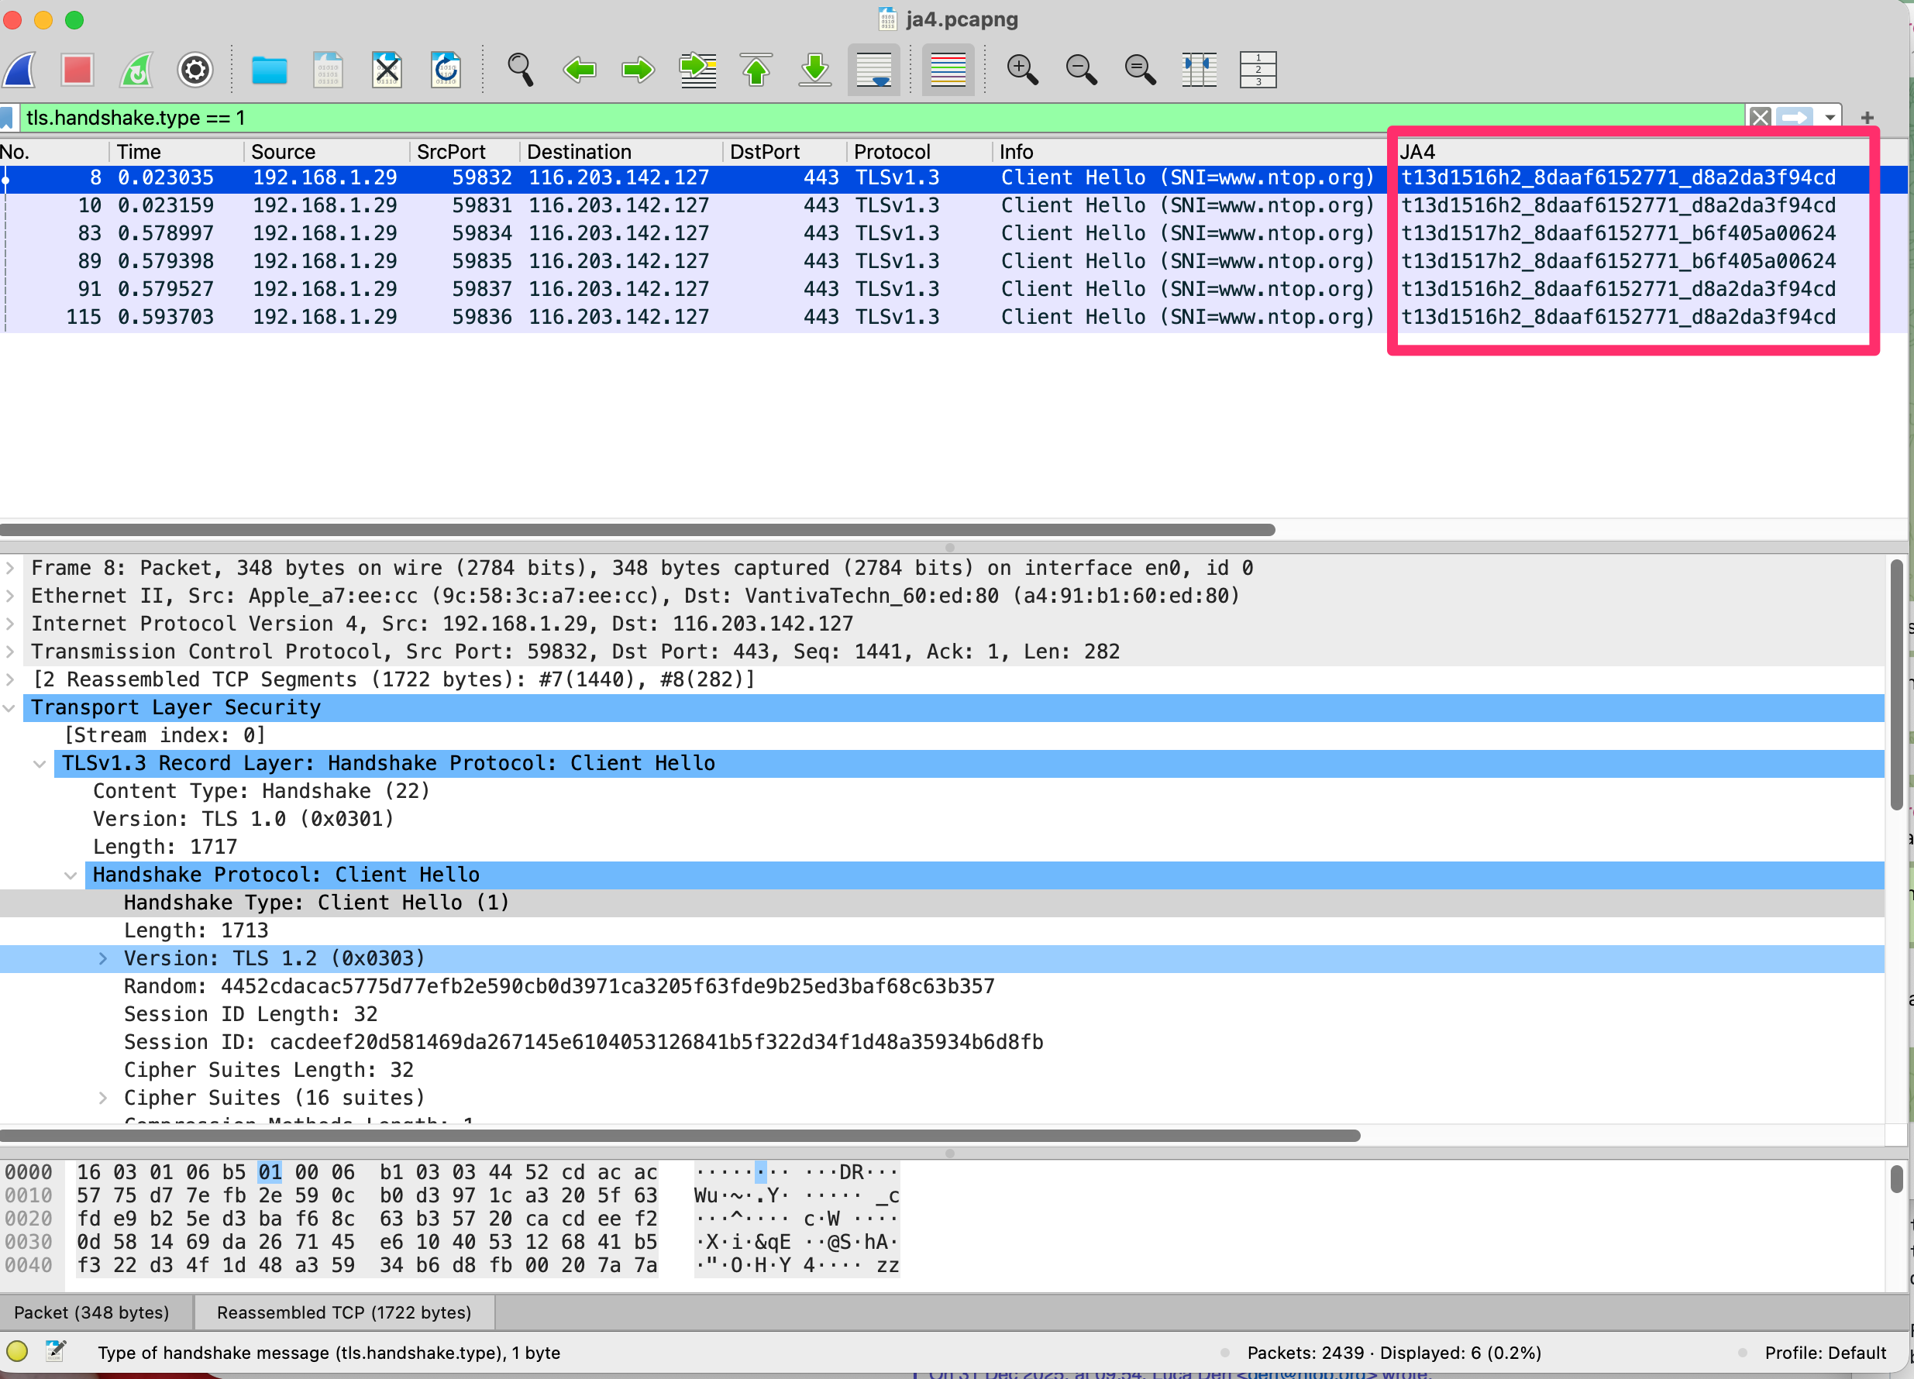The width and height of the screenshot is (1914, 1379).
Task: Start capture with the shark fin icon
Action: (x=20, y=69)
